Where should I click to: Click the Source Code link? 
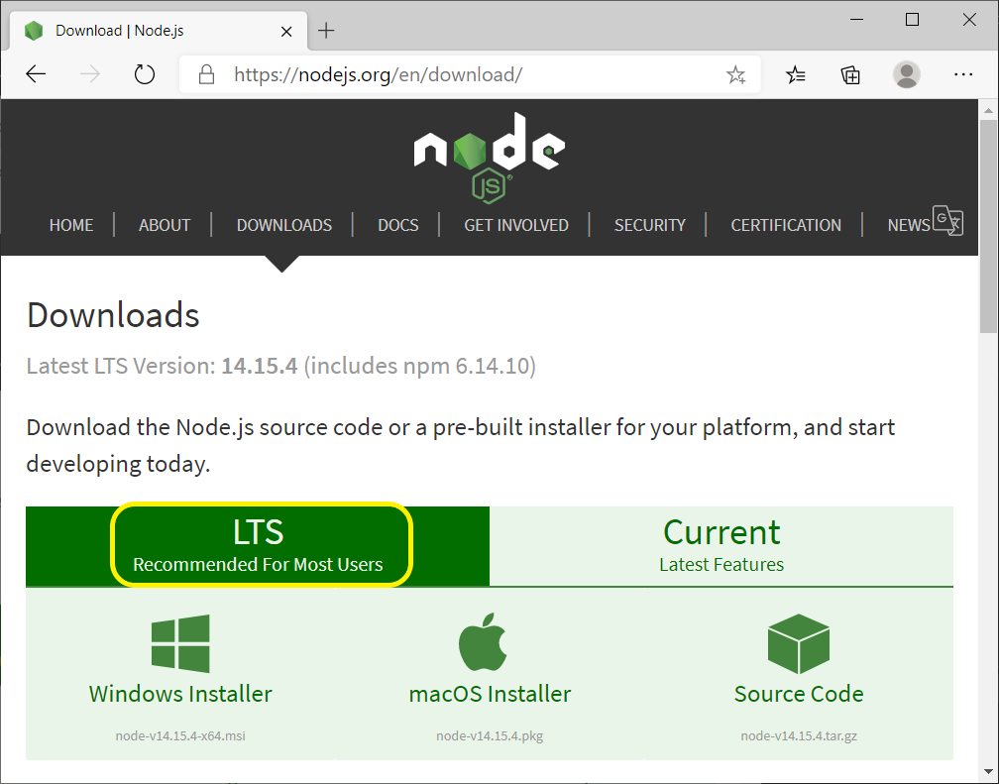[x=799, y=694]
